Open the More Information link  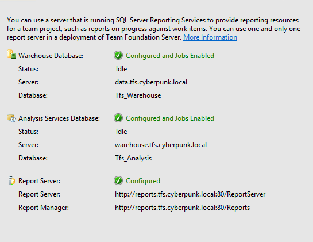210,37
